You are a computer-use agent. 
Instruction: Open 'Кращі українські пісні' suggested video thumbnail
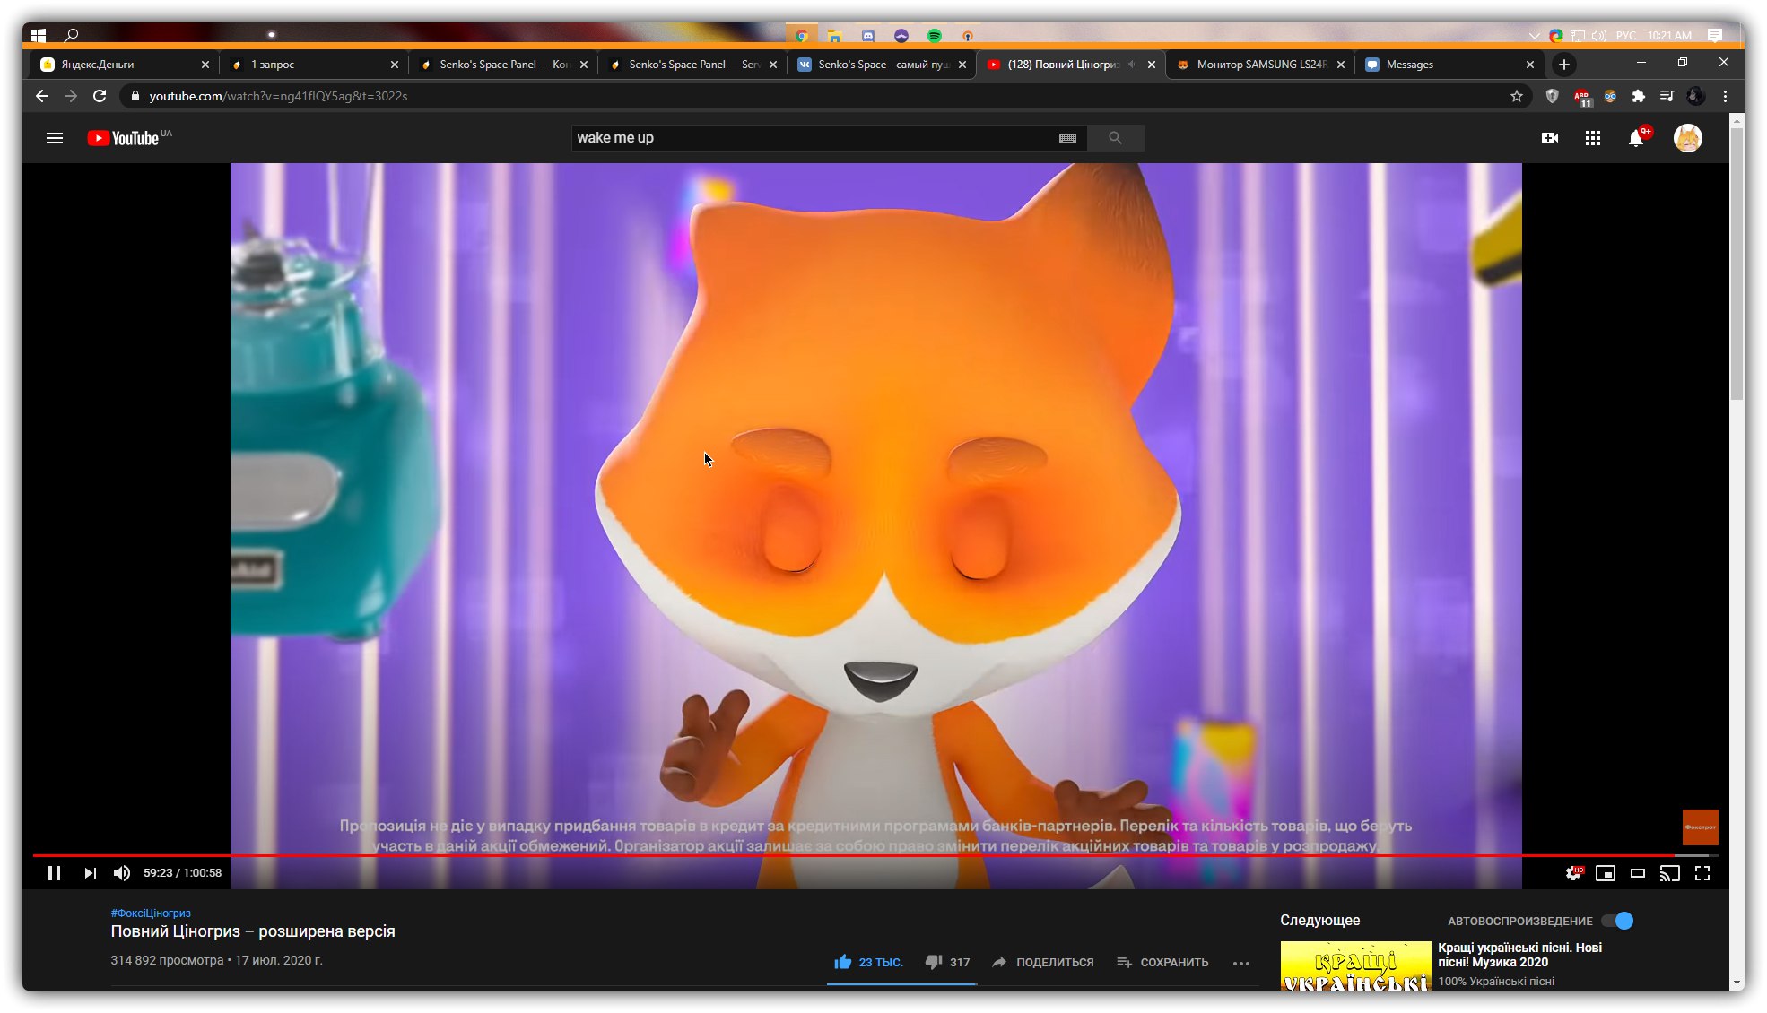[x=1355, y=965]
